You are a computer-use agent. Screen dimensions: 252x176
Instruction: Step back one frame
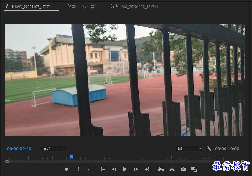(114, 169)
